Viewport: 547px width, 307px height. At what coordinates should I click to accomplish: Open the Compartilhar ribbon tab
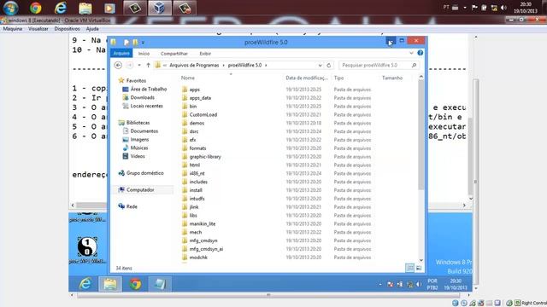click(174, 54)
